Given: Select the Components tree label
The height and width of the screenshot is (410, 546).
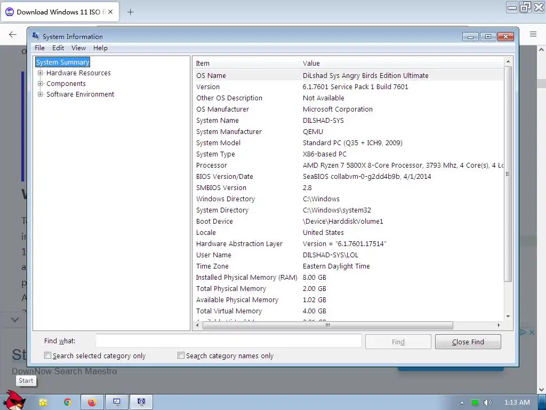Looking at the screenshot, I should point(66,84).
